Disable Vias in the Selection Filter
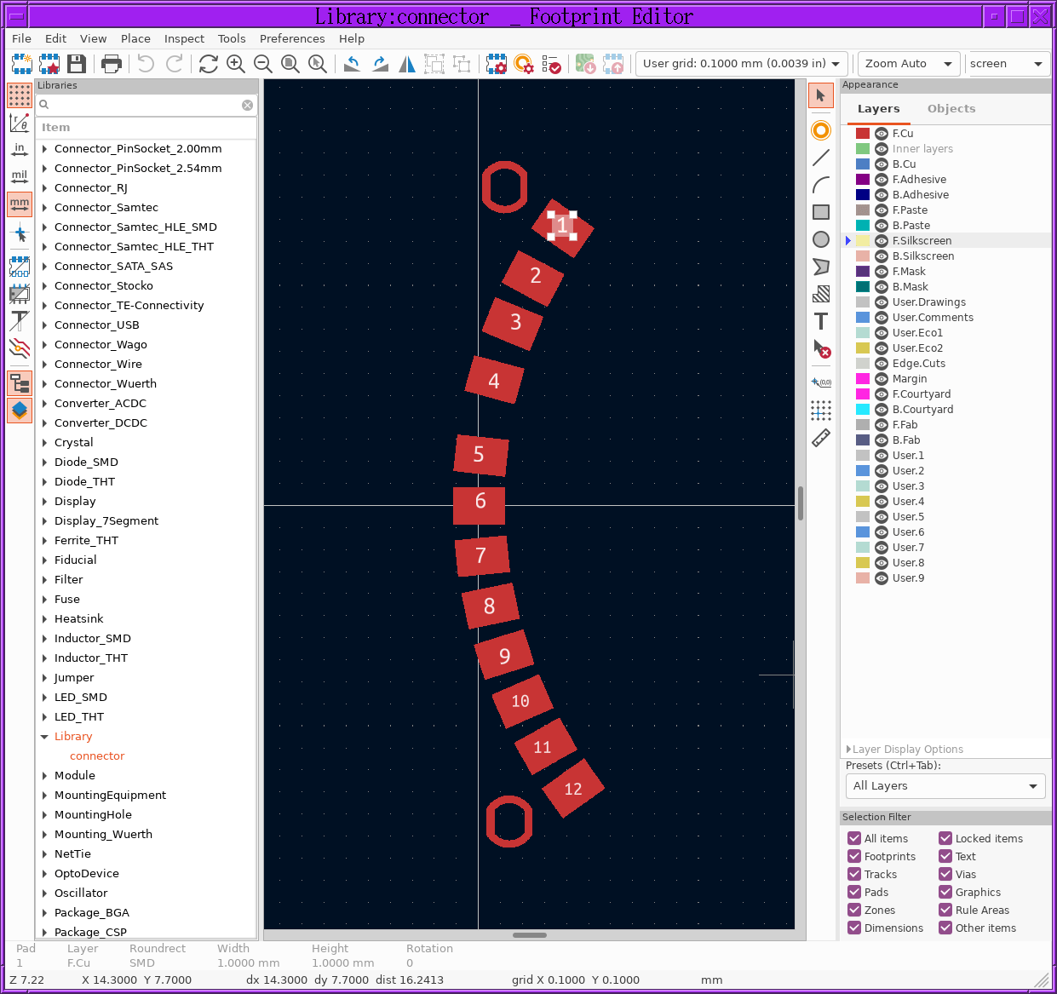Image resolution: width=1057 pixels, height=994 pixels. [x=945, y=874]
